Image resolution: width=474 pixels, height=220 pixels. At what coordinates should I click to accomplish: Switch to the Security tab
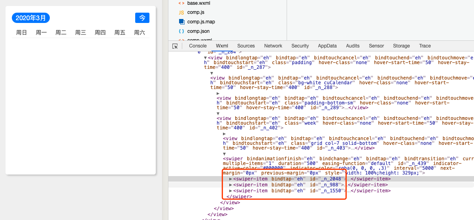300,46
